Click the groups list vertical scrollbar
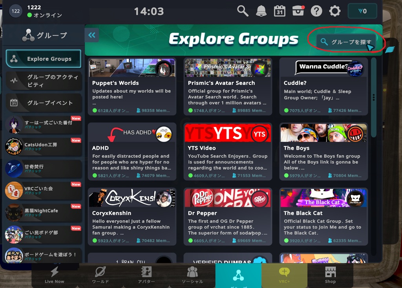Viewport: 402px width, 288px height. (x=374, y=97)
